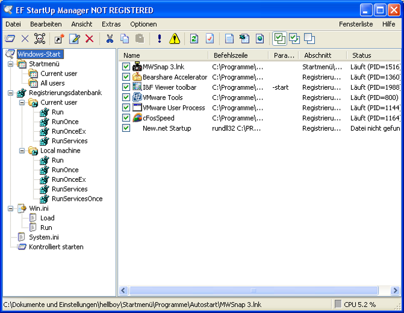Sort by Abschnitt column header
The image size is (404, 313).
(x=323, y=55)
